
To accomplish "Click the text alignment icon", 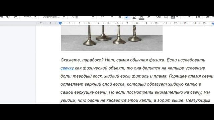I will click(x=185, y=17).
